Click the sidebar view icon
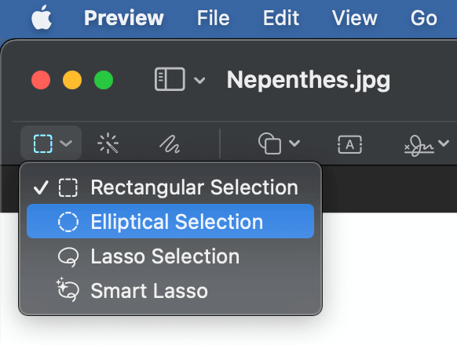Image resolution: width=457 pixels, height=345 pixels. tap(170, 79)
